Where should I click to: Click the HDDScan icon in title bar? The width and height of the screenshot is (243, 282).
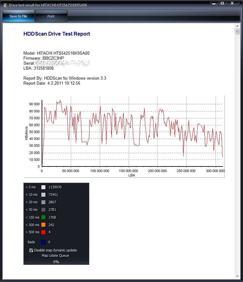tap(5, 5)
